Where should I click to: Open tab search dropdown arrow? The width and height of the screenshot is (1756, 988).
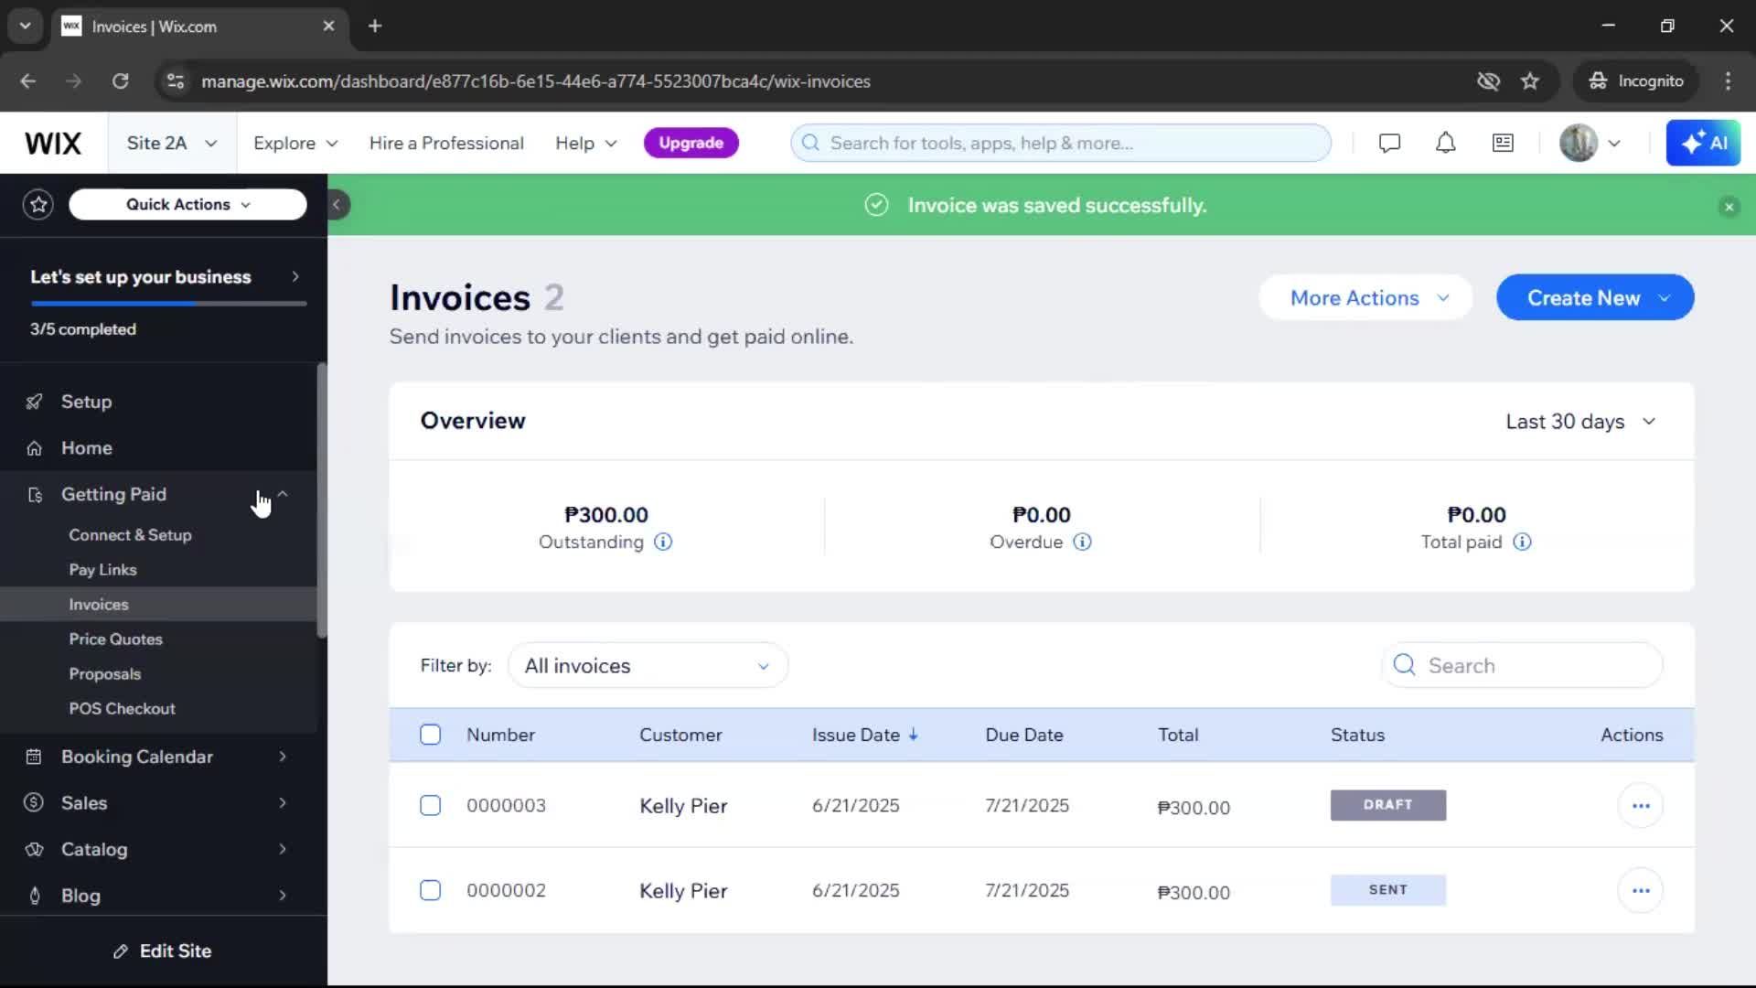tap(25, 27)
